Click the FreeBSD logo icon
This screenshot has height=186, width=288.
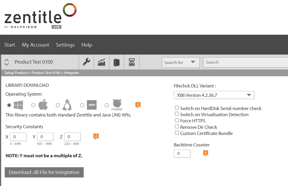pyautogui.click(x=117, y=105)
